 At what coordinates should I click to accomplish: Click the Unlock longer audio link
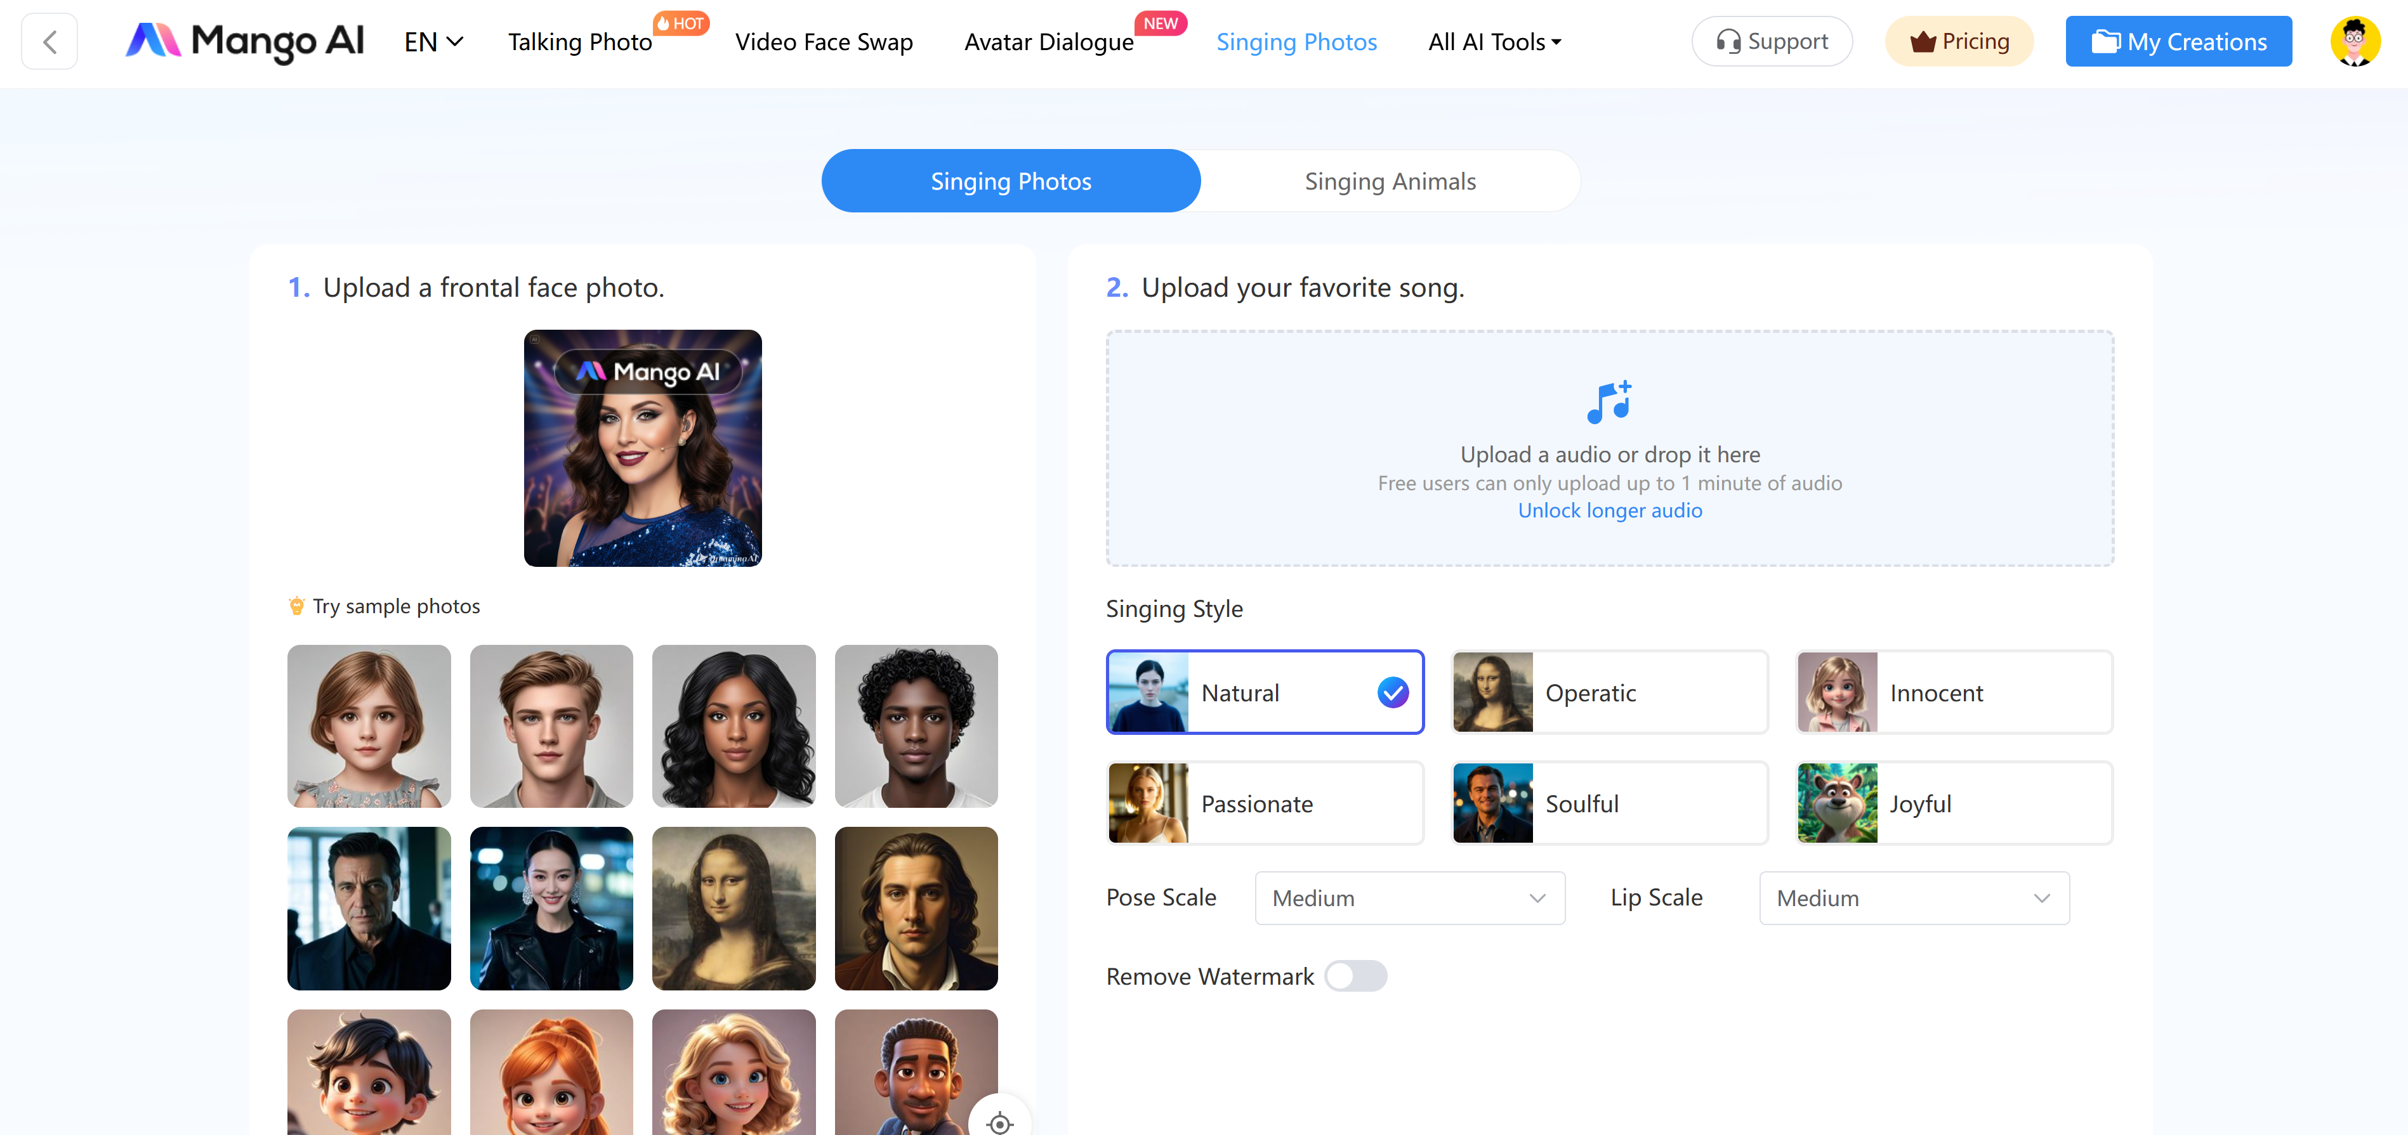[1609, 510]
